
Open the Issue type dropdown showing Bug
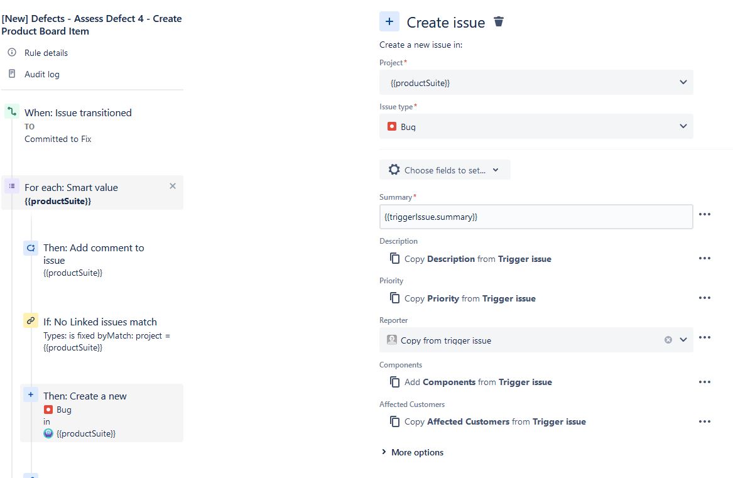tap(536, 126)
